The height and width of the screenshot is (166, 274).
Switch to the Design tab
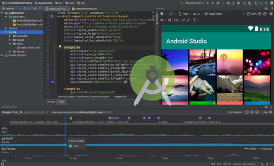[x=51, y=102]
